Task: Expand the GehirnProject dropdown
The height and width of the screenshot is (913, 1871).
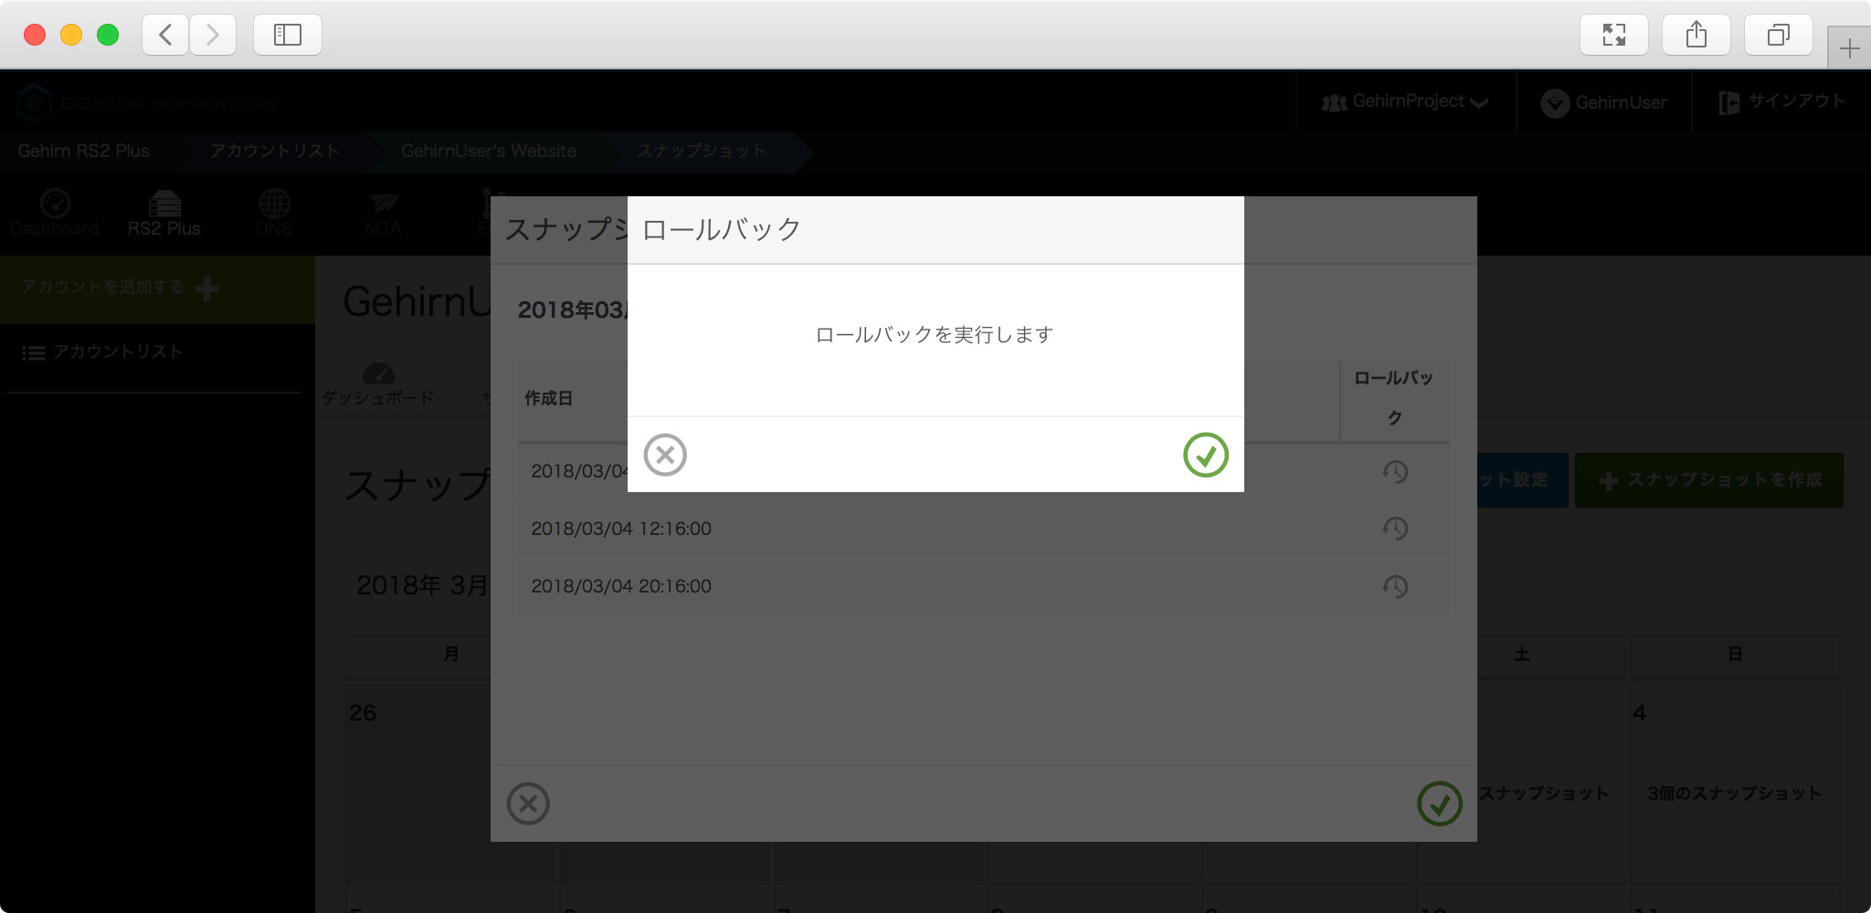Action: click(1405, 102)
